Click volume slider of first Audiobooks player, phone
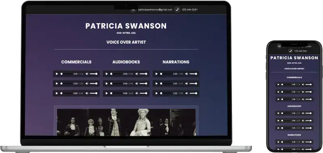323x153 pixels. pyautogui.click(x=308, y=113)
